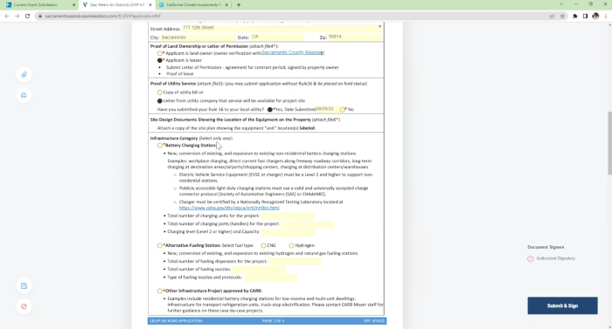The image size is (612, 329).
Task: Open the browser profile avatar
Action: coord(595,16)
